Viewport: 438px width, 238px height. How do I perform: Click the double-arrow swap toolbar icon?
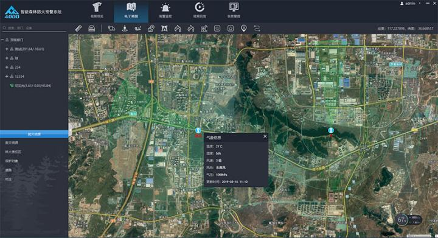pos(257,28)
